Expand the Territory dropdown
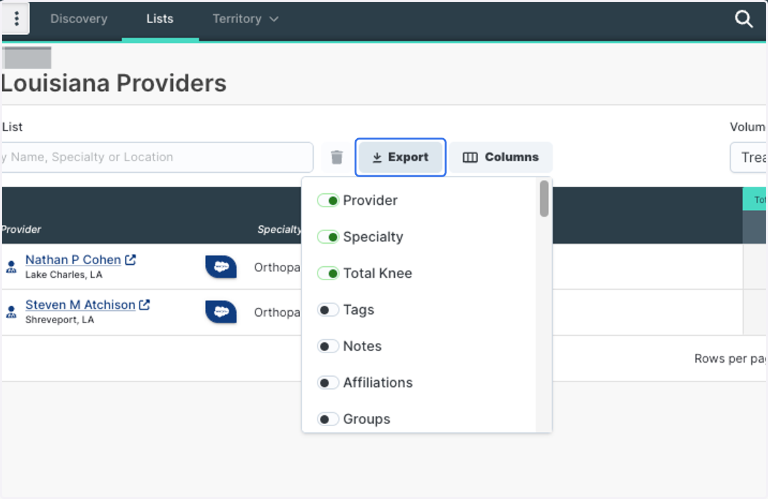This screenshot has height=499, width=768. coord(246,19)
